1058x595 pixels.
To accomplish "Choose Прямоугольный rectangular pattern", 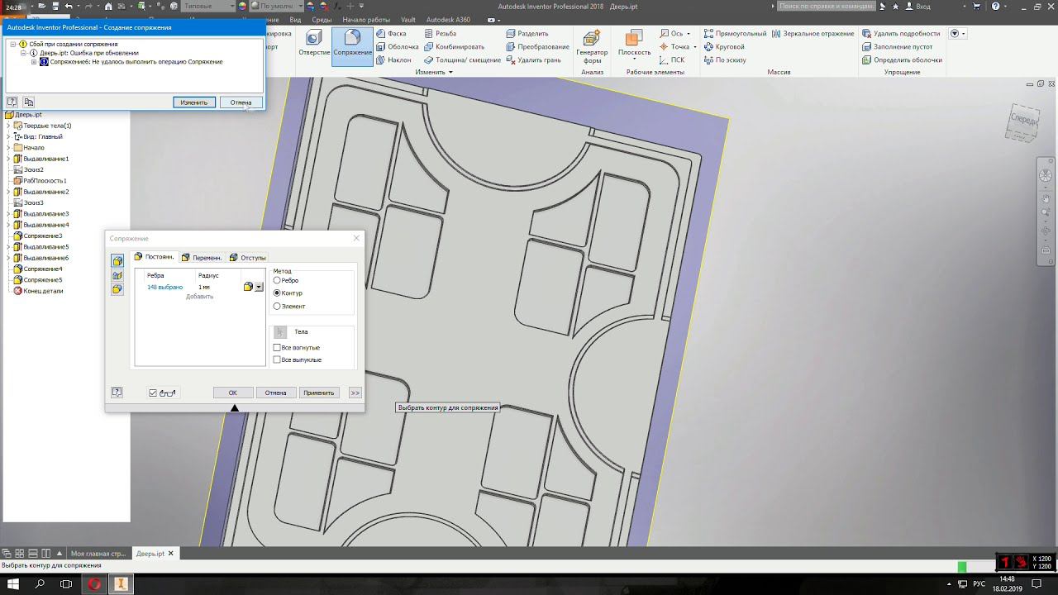I will [x=735, y=34].
